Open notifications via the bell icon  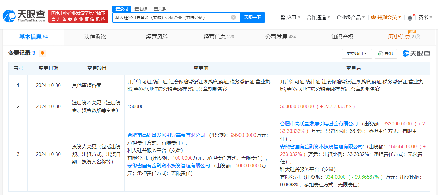click(x=410, y=18)
